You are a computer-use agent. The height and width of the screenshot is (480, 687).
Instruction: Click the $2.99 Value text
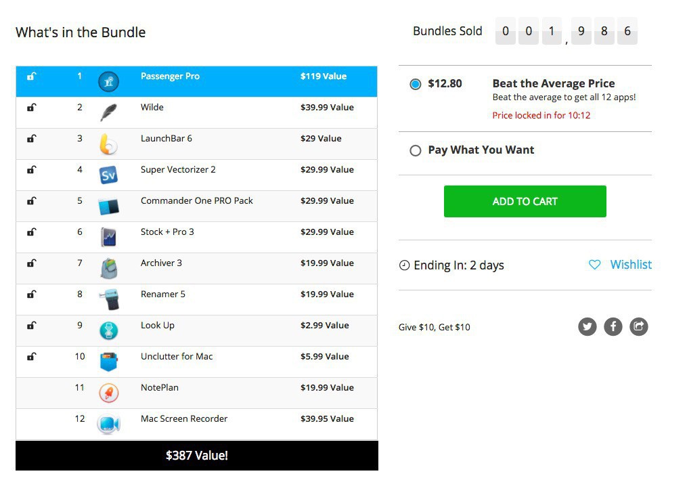[325, 325]
